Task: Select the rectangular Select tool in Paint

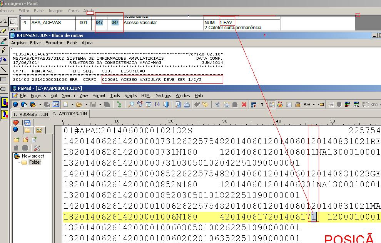Action: [13, 22]
